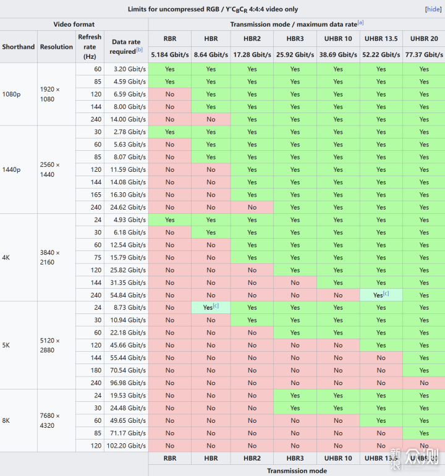Click the bottom HBR3 footer header
Viewport: 445px width, 476px height.
295,459
